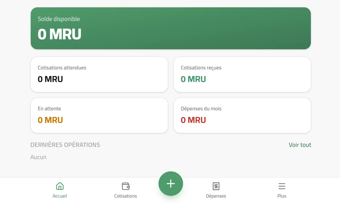Viewport: 340px width, 203px height.
Task: Select the orange 0 MRU amount
Action: pos(50,120)
